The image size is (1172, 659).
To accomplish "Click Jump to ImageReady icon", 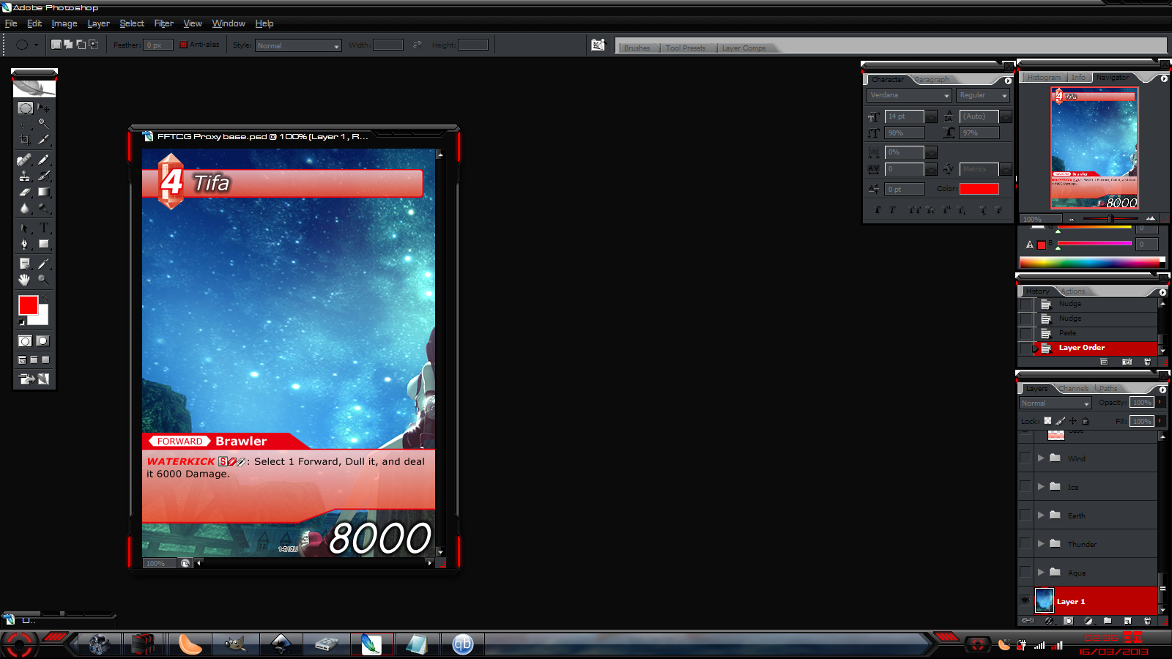I will [x=34, y=379].
